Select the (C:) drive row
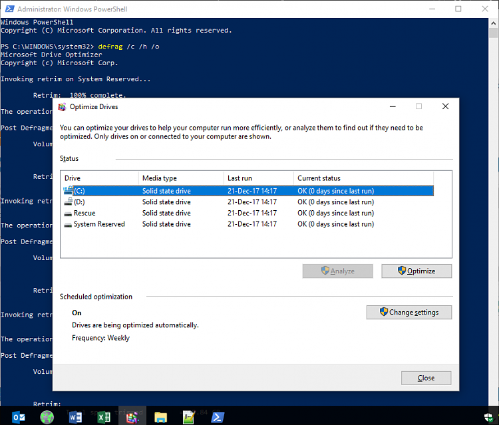Screen dimensions: 499x425 pos(248,191)
